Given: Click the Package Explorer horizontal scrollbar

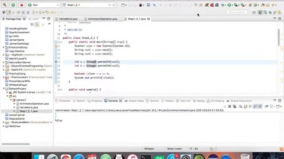Looking at the screenshot, I should click(x=16, y=144).
